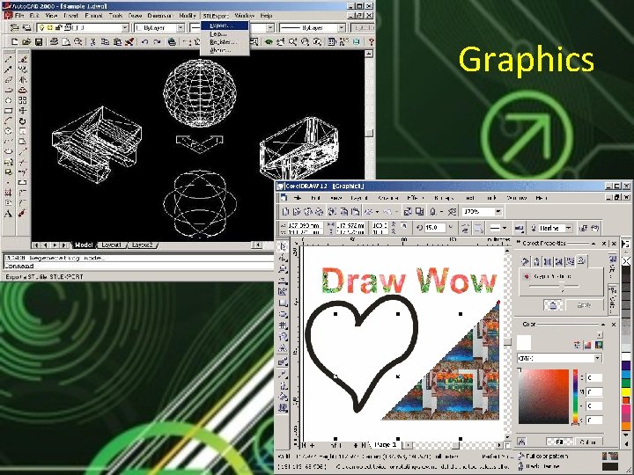The width and height of the screenshot is (634, 475).
Task: Toggle layer on/off bulb in AutoCAD layer box
Action: pyautogui.click(x=41, y=27)
